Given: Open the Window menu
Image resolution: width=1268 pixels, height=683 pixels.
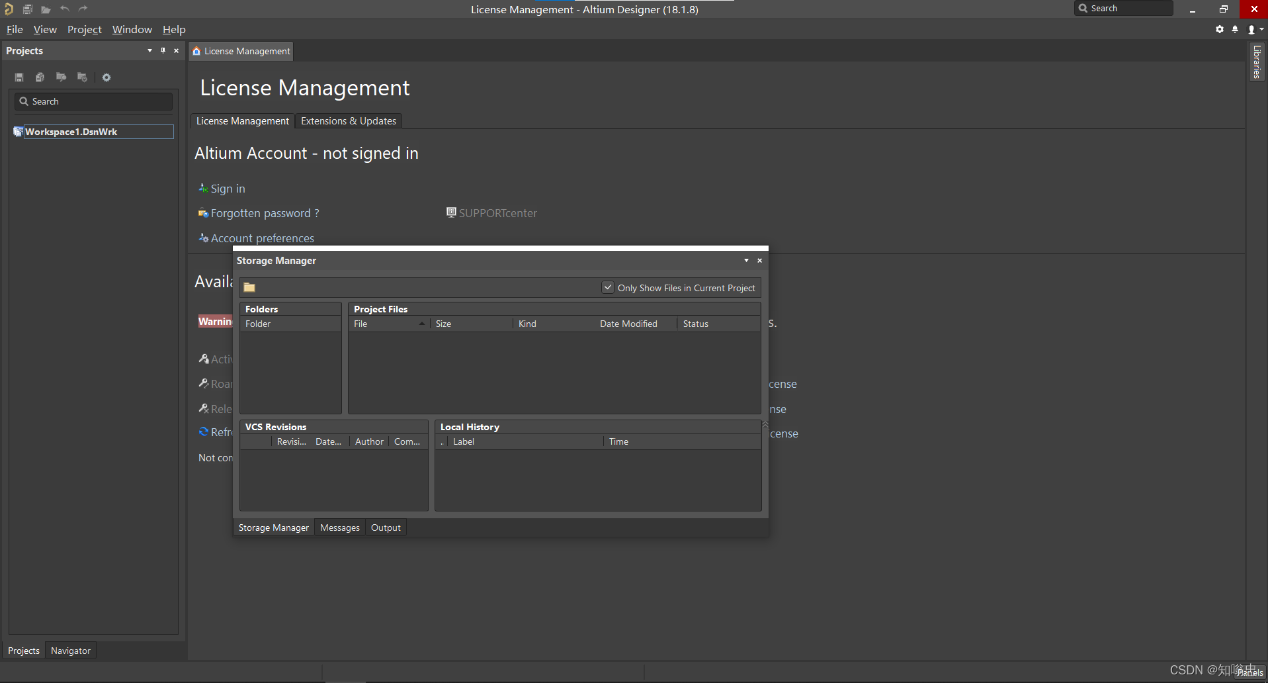Looking at the screenshot, I should coord(132,29).
